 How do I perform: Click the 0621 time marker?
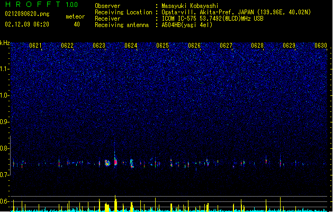(x=35, y=46)
